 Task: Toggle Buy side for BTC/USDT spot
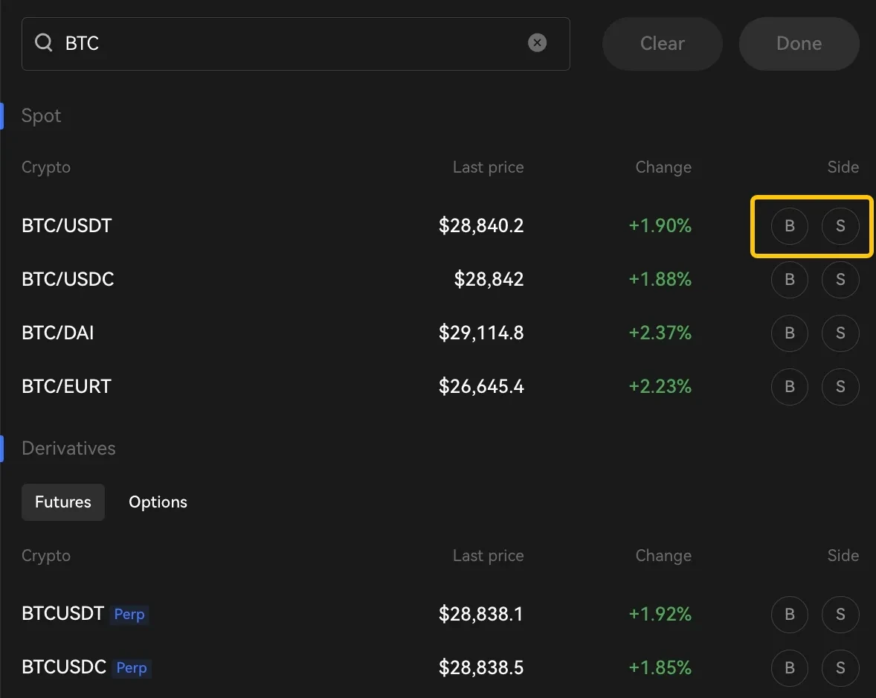pos(790,225)
